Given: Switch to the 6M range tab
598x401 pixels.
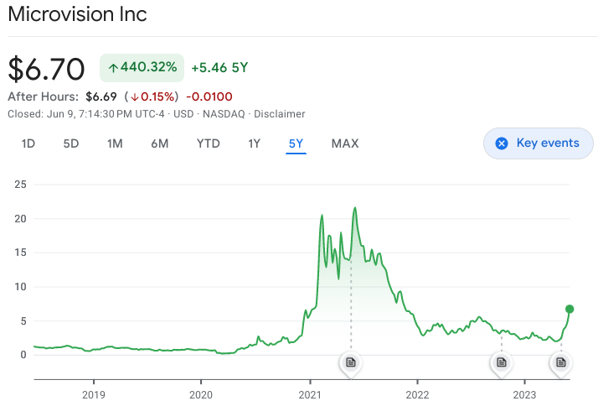Looking at the screenshot, I should coord(160,143).
